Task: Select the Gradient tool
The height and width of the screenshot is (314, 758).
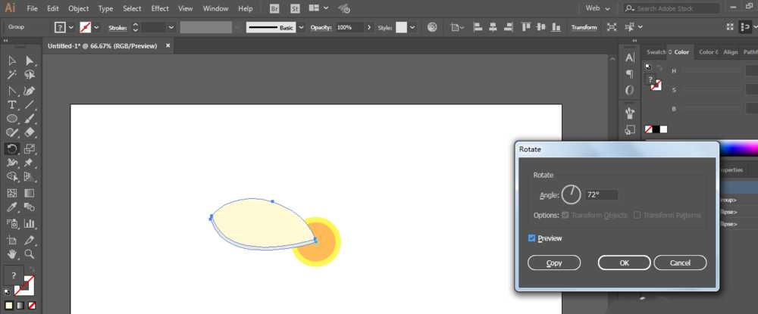Action: [x=30, y=193]
